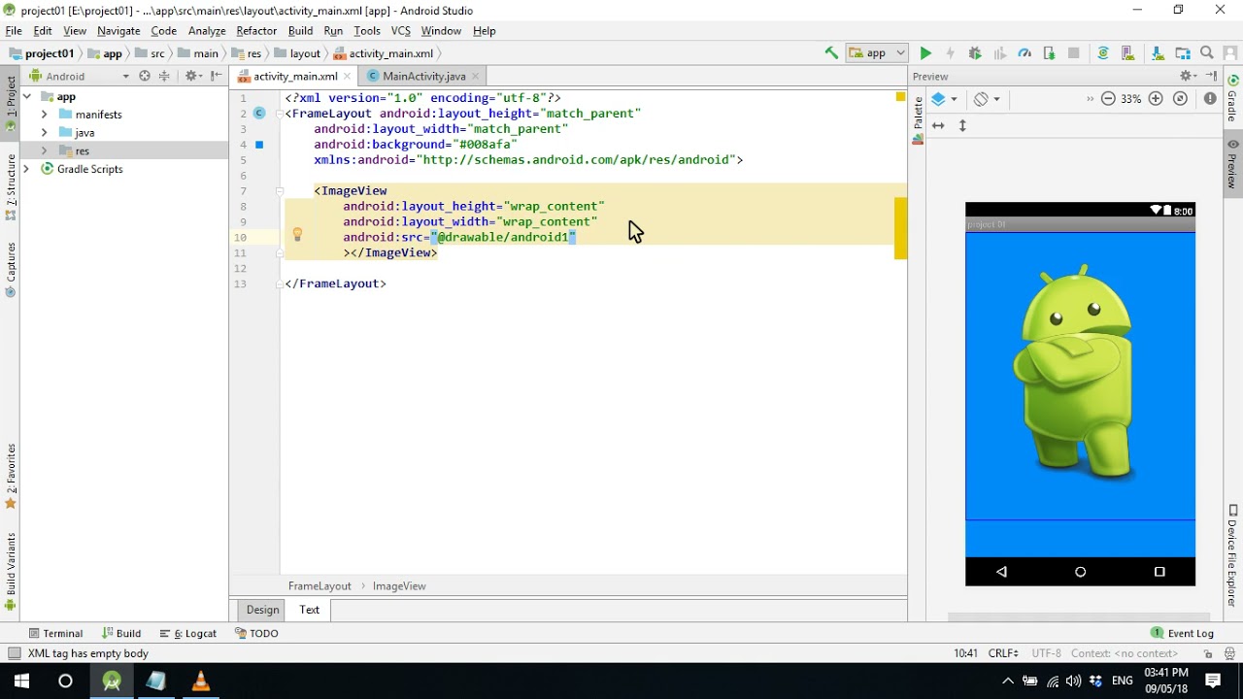
Task: Sync project with Gradle files icon
Action: click(x=1103, y=53)
